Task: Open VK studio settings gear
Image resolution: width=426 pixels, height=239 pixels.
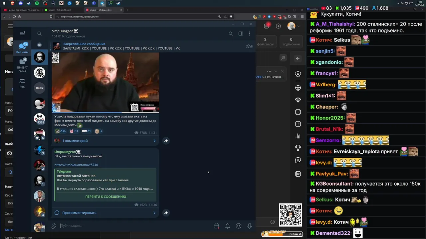Action: [x=298, y=74]
